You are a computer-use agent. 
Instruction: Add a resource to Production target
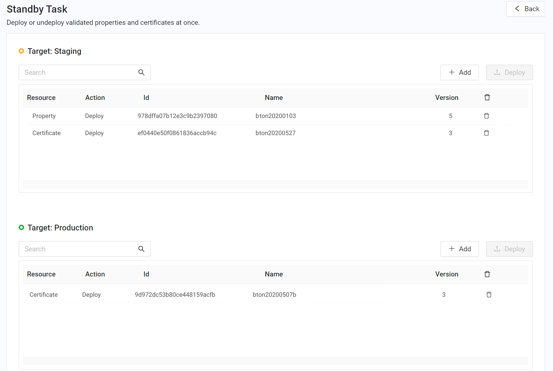coord(460,249)
